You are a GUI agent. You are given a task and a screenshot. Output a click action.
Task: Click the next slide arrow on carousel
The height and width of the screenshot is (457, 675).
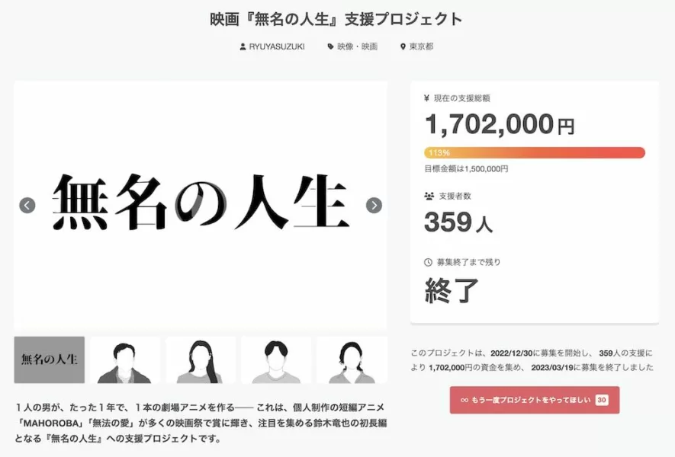(x=374, y=206)
